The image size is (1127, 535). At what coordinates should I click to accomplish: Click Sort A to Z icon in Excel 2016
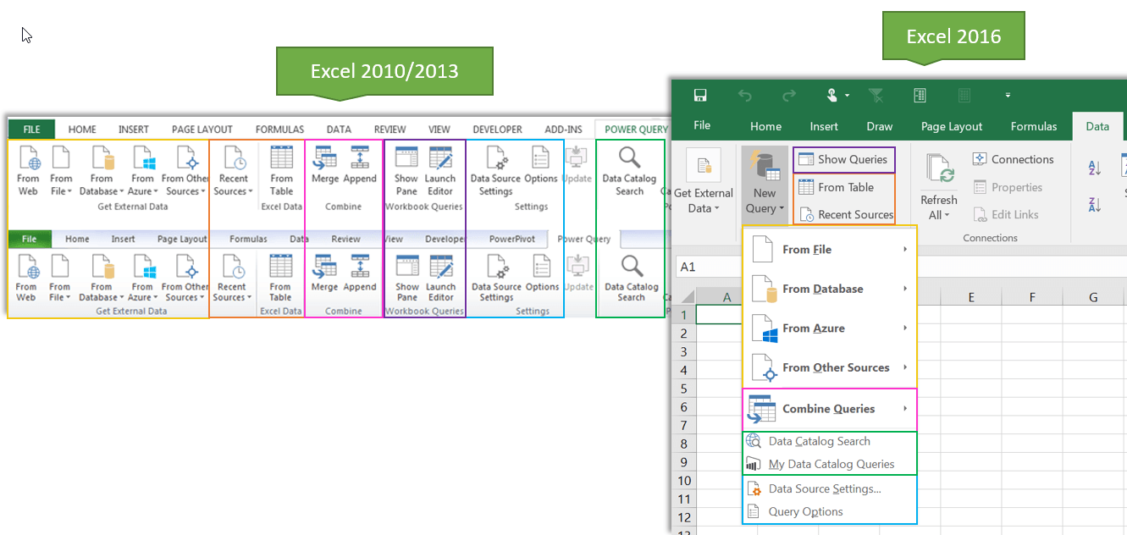(x=1093, y=168)
